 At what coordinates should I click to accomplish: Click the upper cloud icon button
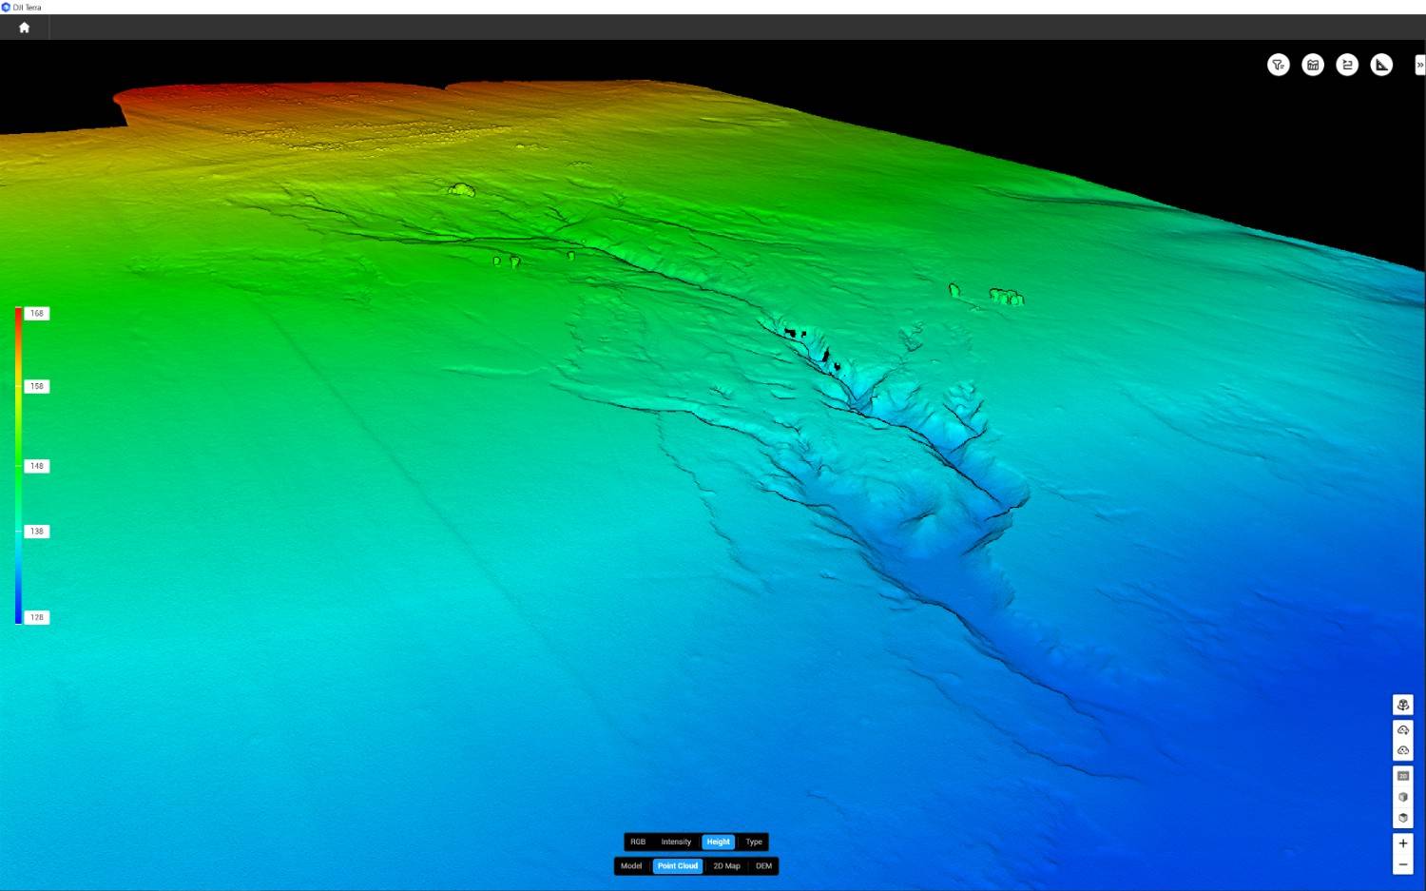(x=1402, y=730)
